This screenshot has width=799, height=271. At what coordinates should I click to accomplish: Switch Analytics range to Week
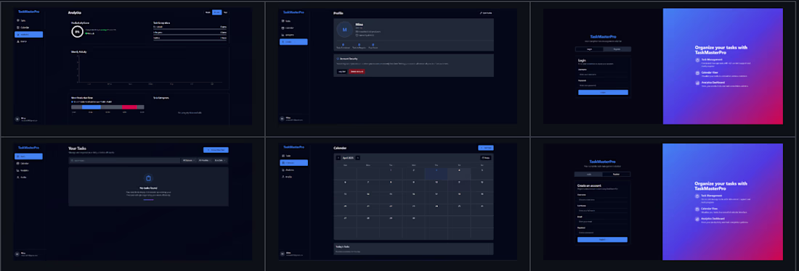click(x=208, y=12)
